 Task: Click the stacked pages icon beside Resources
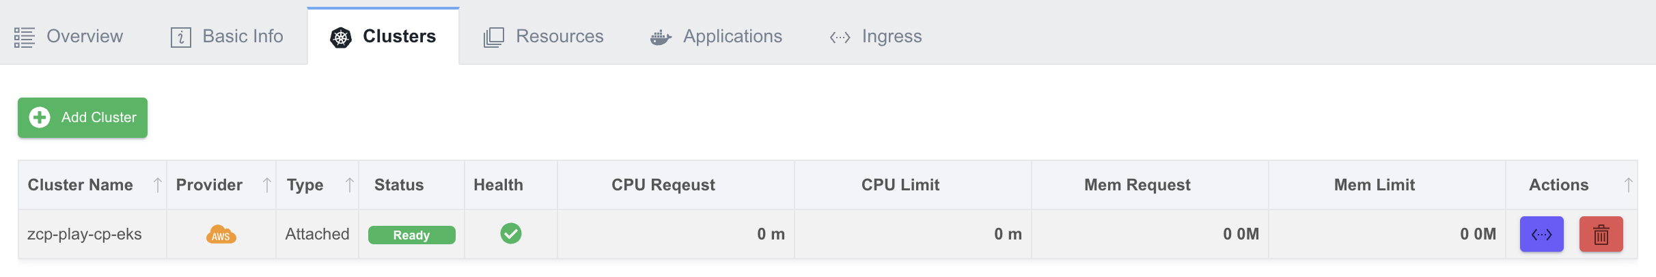click(x=494, y=37)
